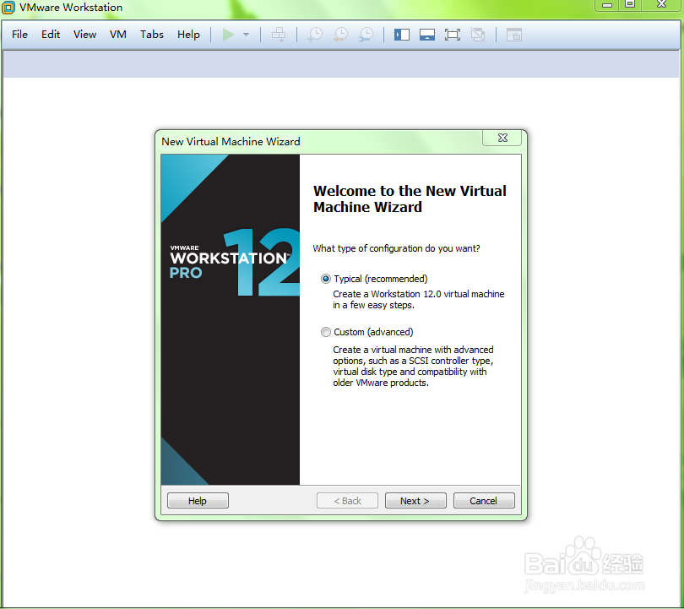This screenshot has width=684, height=609.
Task: Click the Manage Snapshots toolbar icon
Action: (366, 35)
